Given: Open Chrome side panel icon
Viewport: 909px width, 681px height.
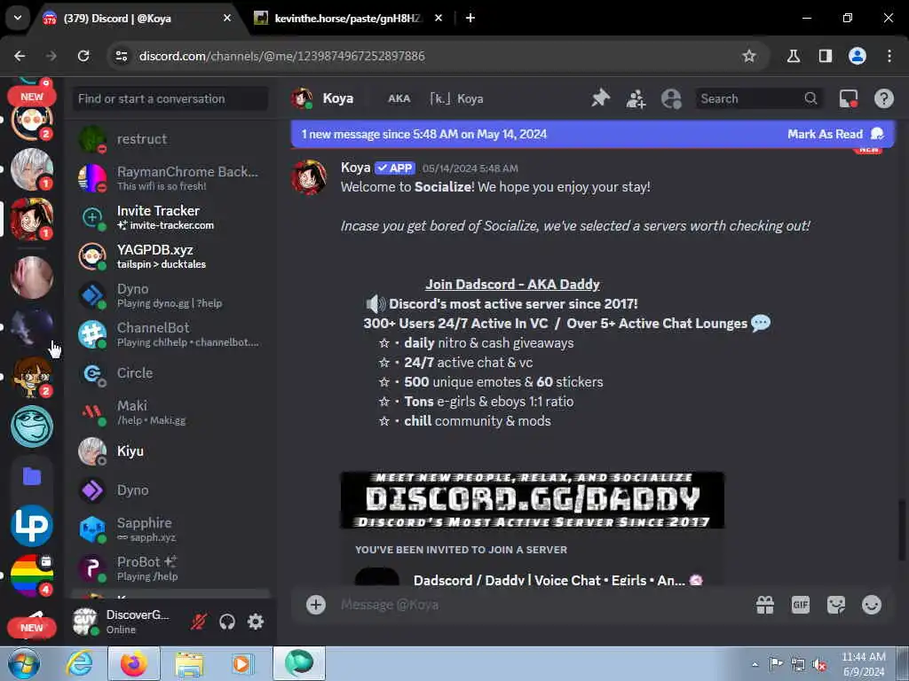Looking at the screenshot, I should click(x=825, y=56).
